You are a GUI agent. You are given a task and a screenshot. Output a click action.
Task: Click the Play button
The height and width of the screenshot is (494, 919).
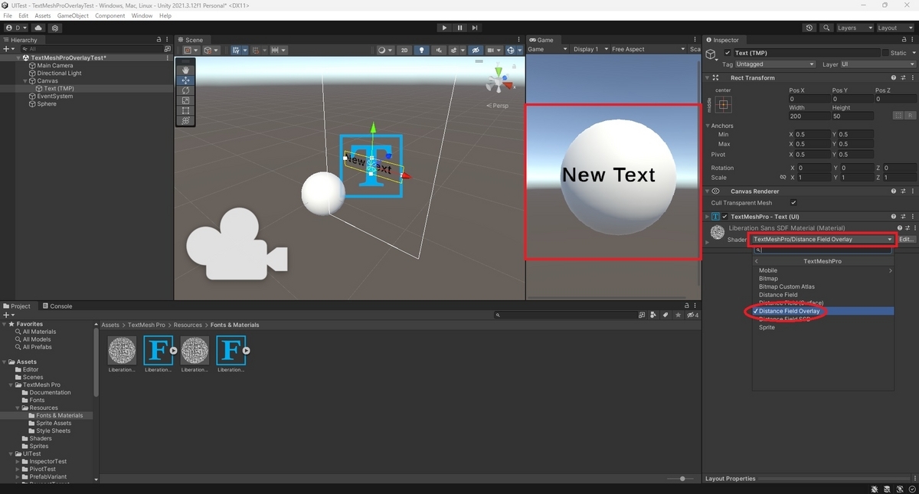click(x=444, y=28)
